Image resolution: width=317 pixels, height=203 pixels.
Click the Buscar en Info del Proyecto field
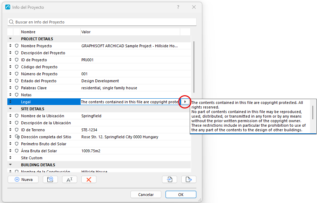(102, 22)
